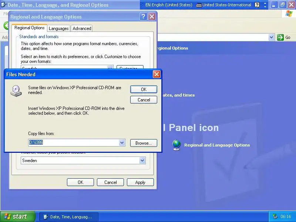Viewport: 296px width, 222px height.
Task: Open the Browse... file locator
Action: pos(144,143)
